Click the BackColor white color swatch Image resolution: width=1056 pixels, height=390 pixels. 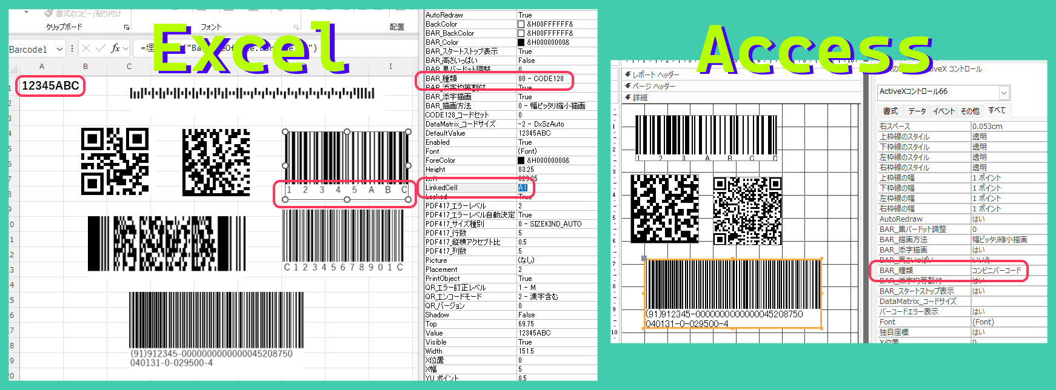pos(521,24)
